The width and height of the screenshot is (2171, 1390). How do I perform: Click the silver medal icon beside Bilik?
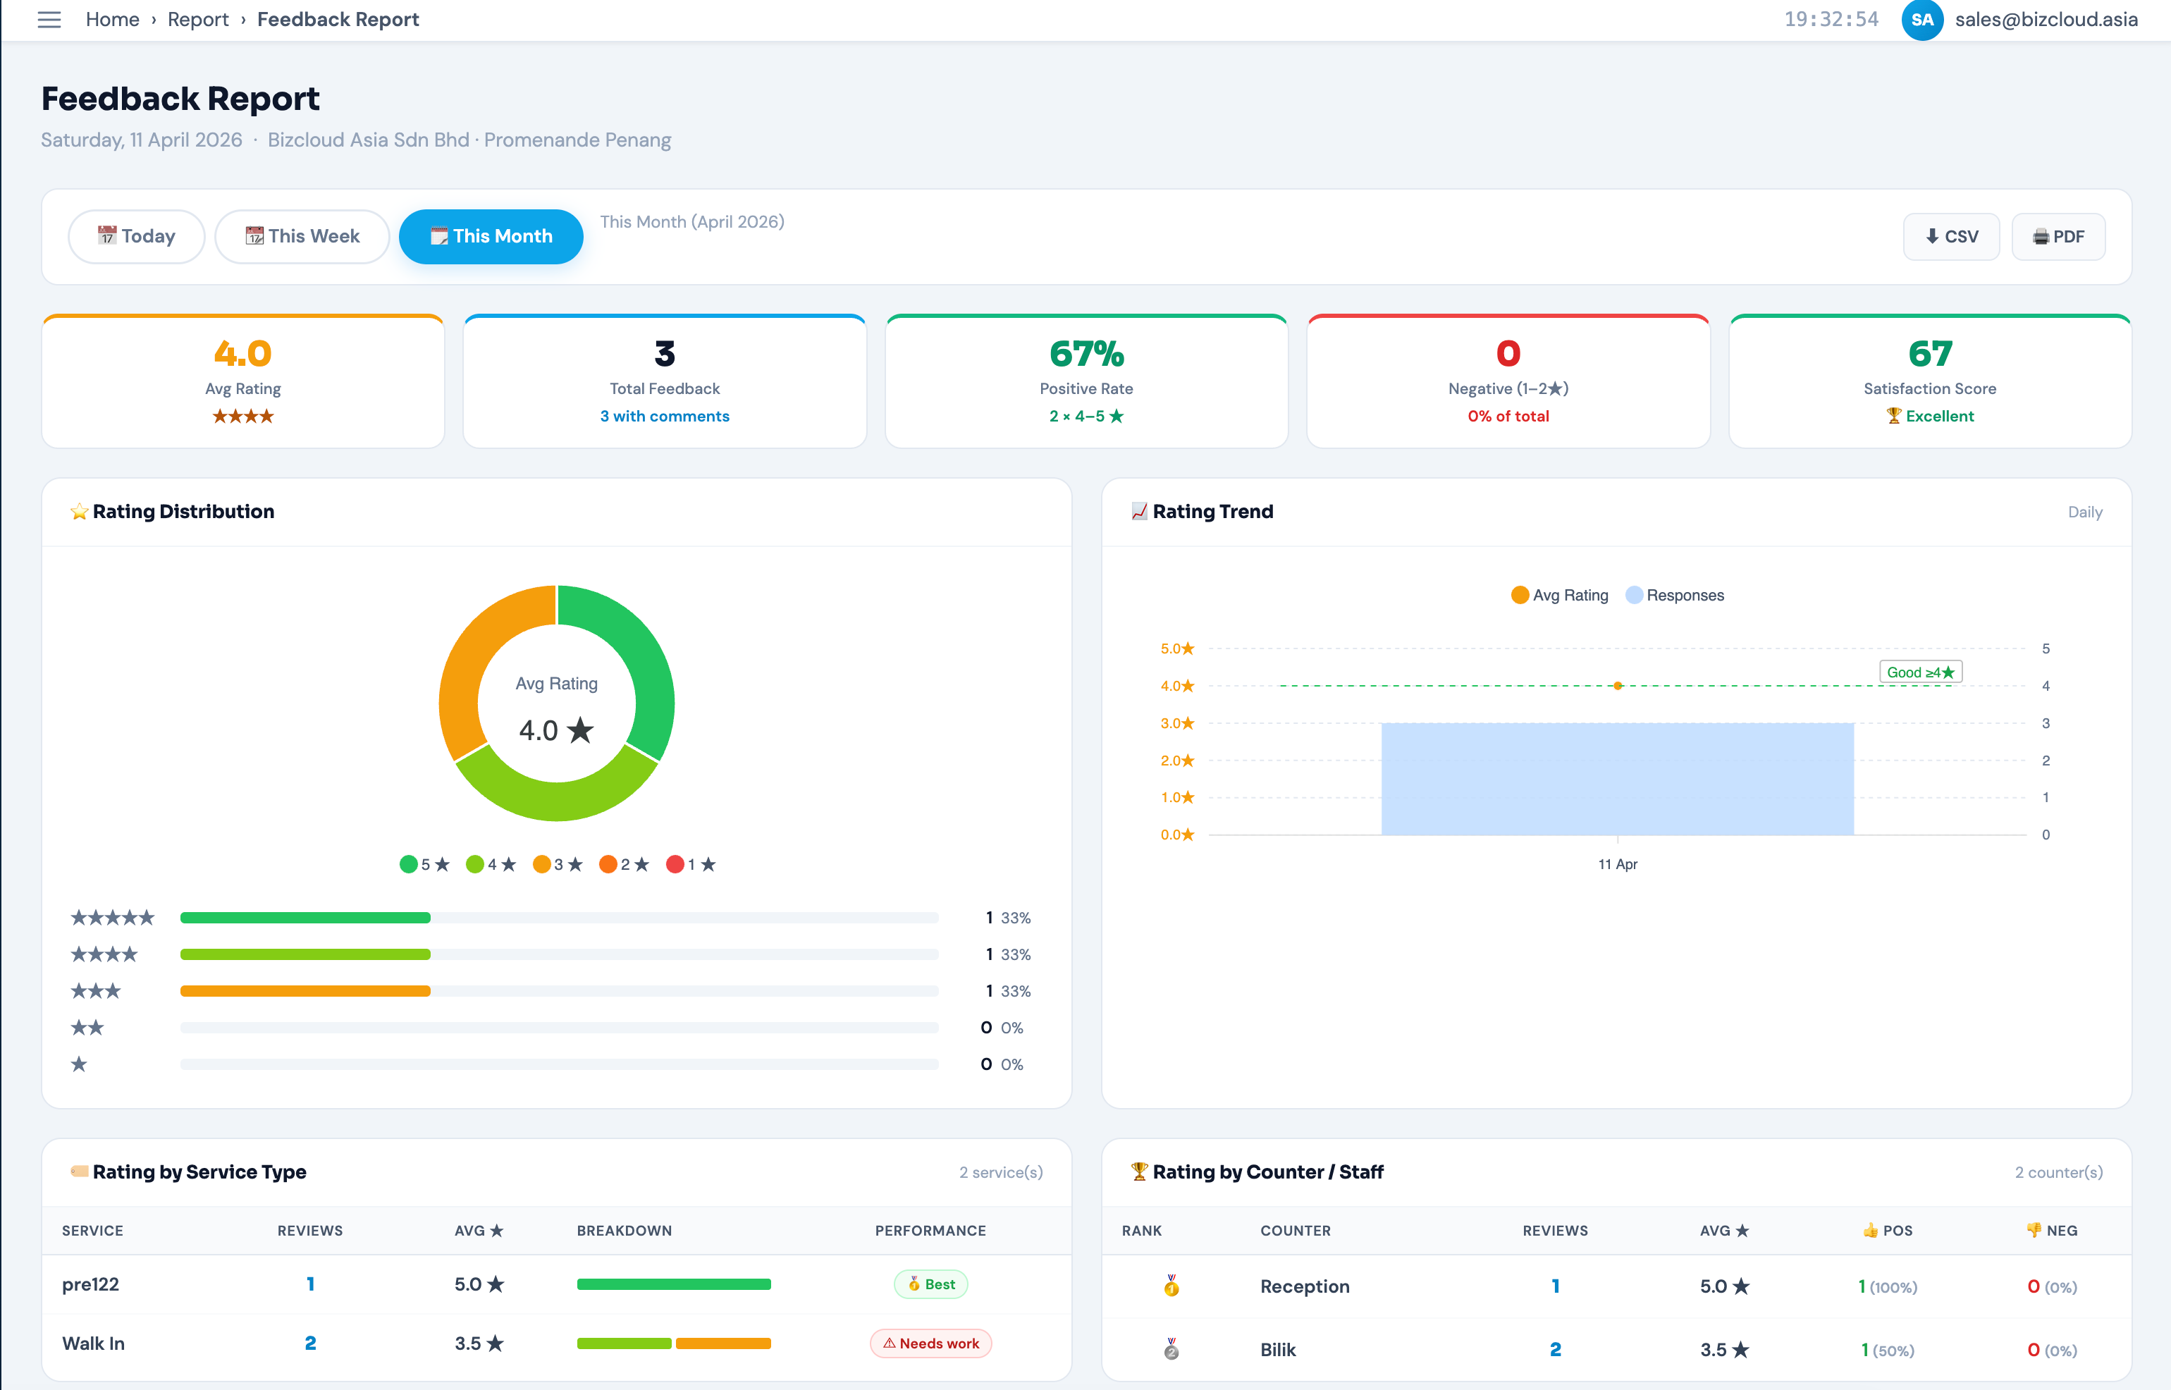[1171, 1351]
